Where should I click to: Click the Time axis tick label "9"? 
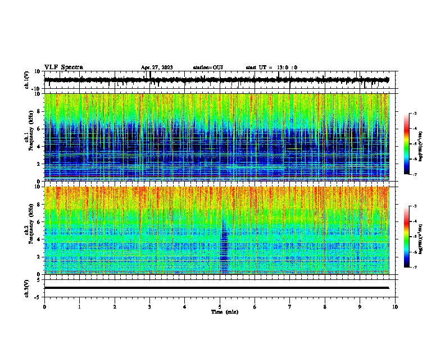coord(360,307)
